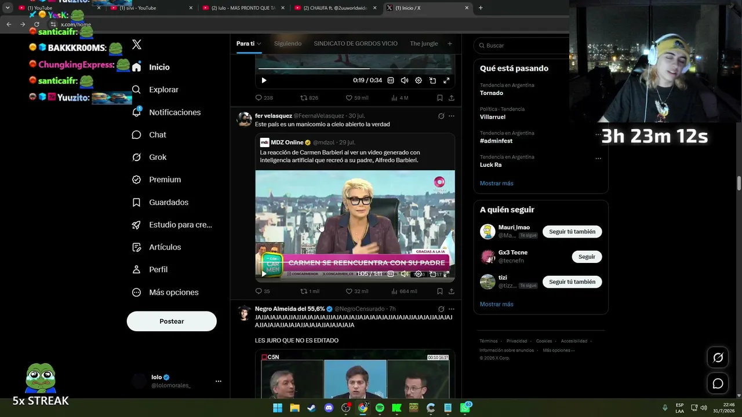The height and width of the screenshot is (417, 742).
Task: Toggle captions on the 0:34 video
Action: click(391, 81)
